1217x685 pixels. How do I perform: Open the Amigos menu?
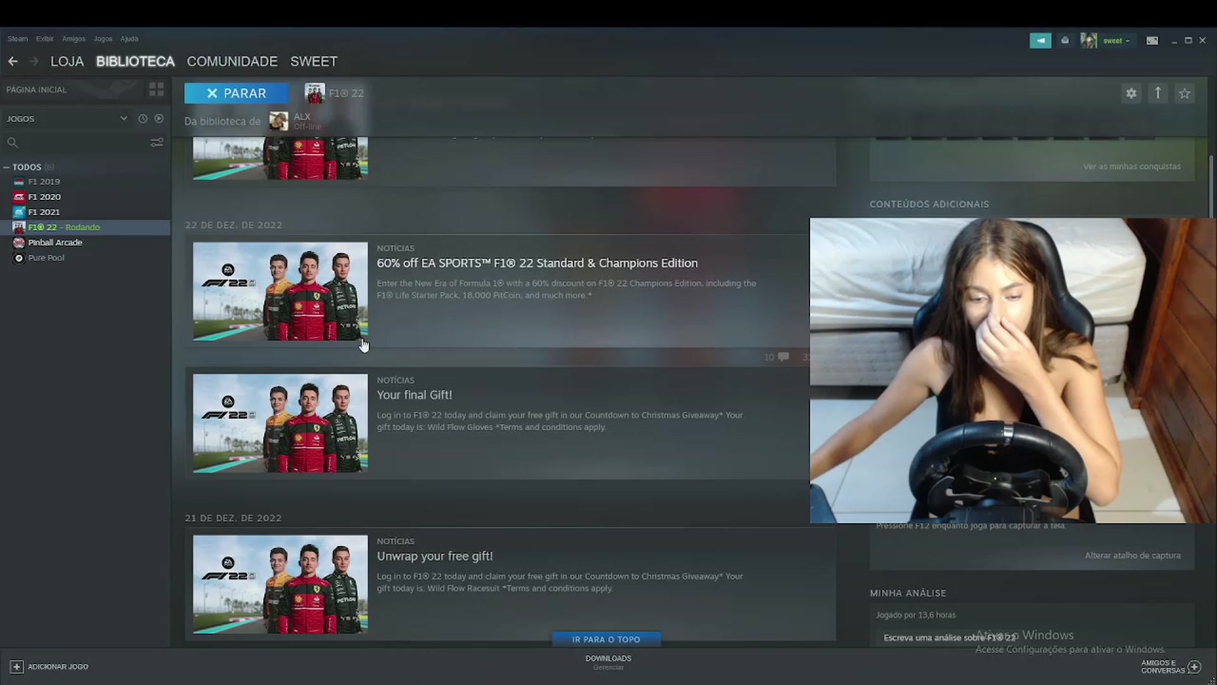click(x=74, y=39)
